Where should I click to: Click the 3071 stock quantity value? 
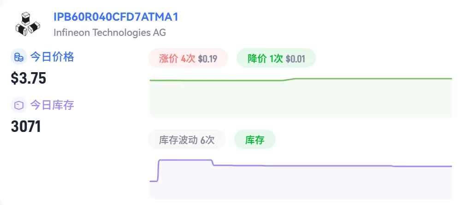coord(26,126)
